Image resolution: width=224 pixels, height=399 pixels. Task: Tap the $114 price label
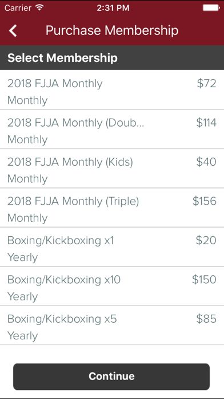pos(206,123)
